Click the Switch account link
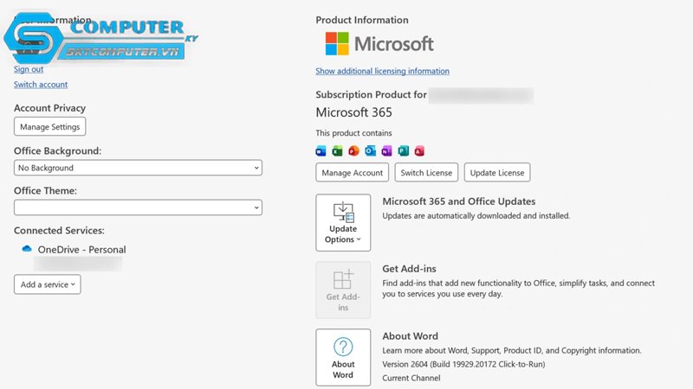Viewport: 693px width, 389px height. 41,84
